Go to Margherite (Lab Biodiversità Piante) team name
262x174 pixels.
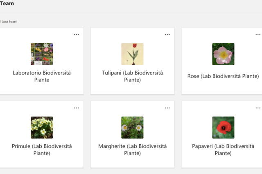(x=132, y=150)
